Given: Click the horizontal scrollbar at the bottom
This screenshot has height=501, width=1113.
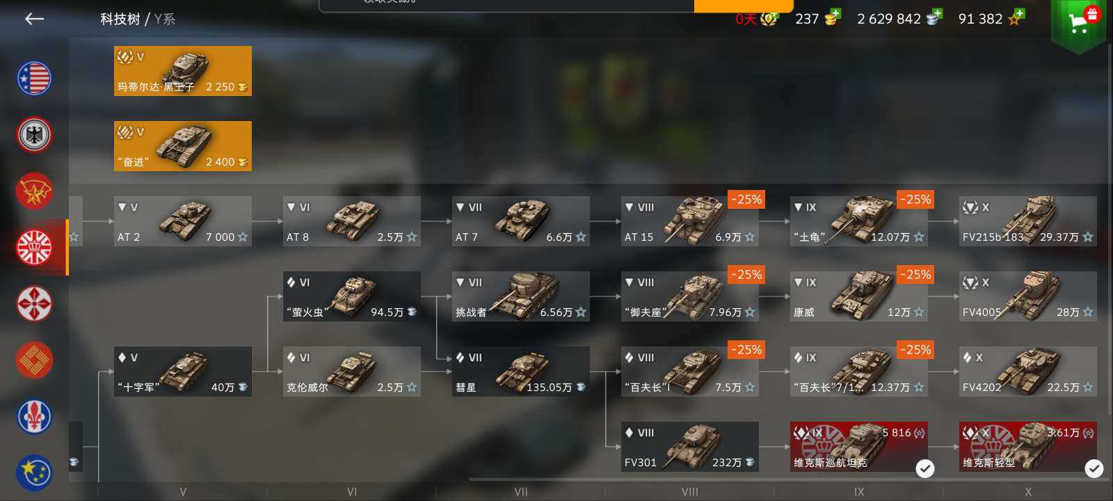Looking at the screenshot, I should point(790,479).
